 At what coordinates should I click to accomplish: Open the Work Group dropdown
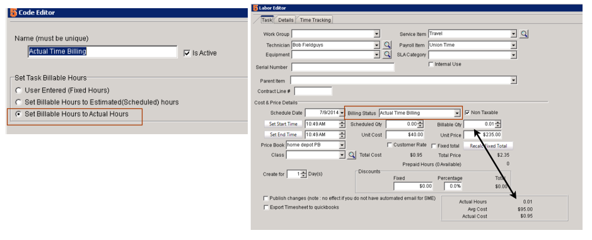[376, 35]
